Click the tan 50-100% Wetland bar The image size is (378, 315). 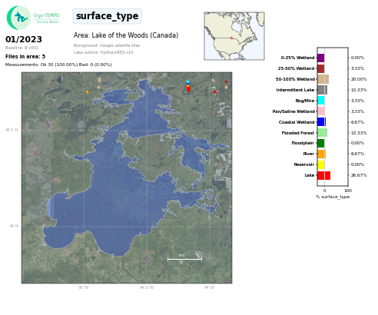pos(323,79)
